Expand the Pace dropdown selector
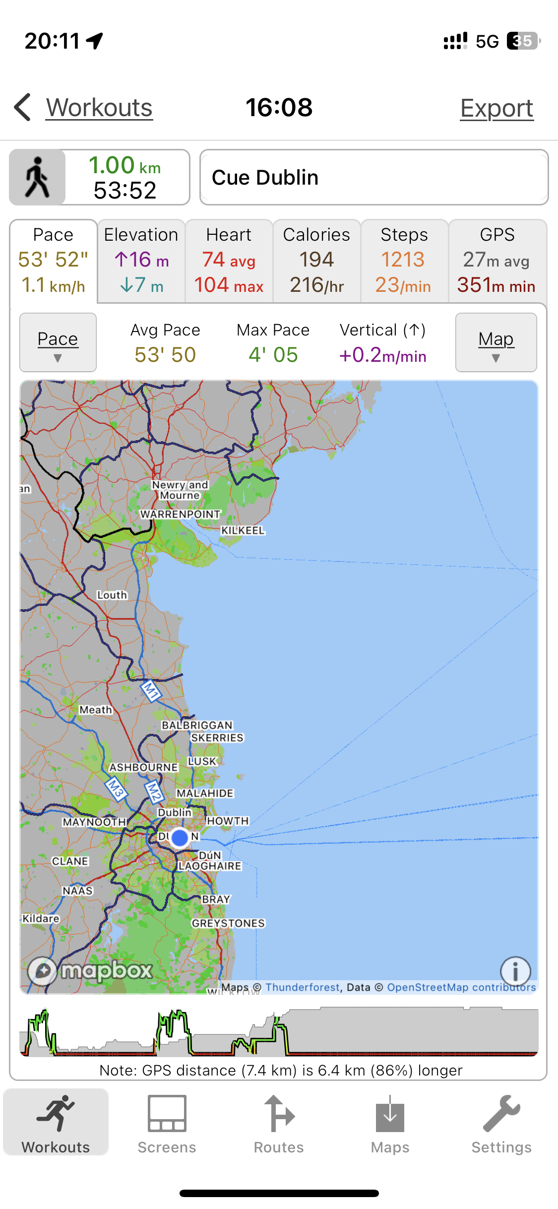Viewport: 558px width, 1209px height. tap(58, 342)
